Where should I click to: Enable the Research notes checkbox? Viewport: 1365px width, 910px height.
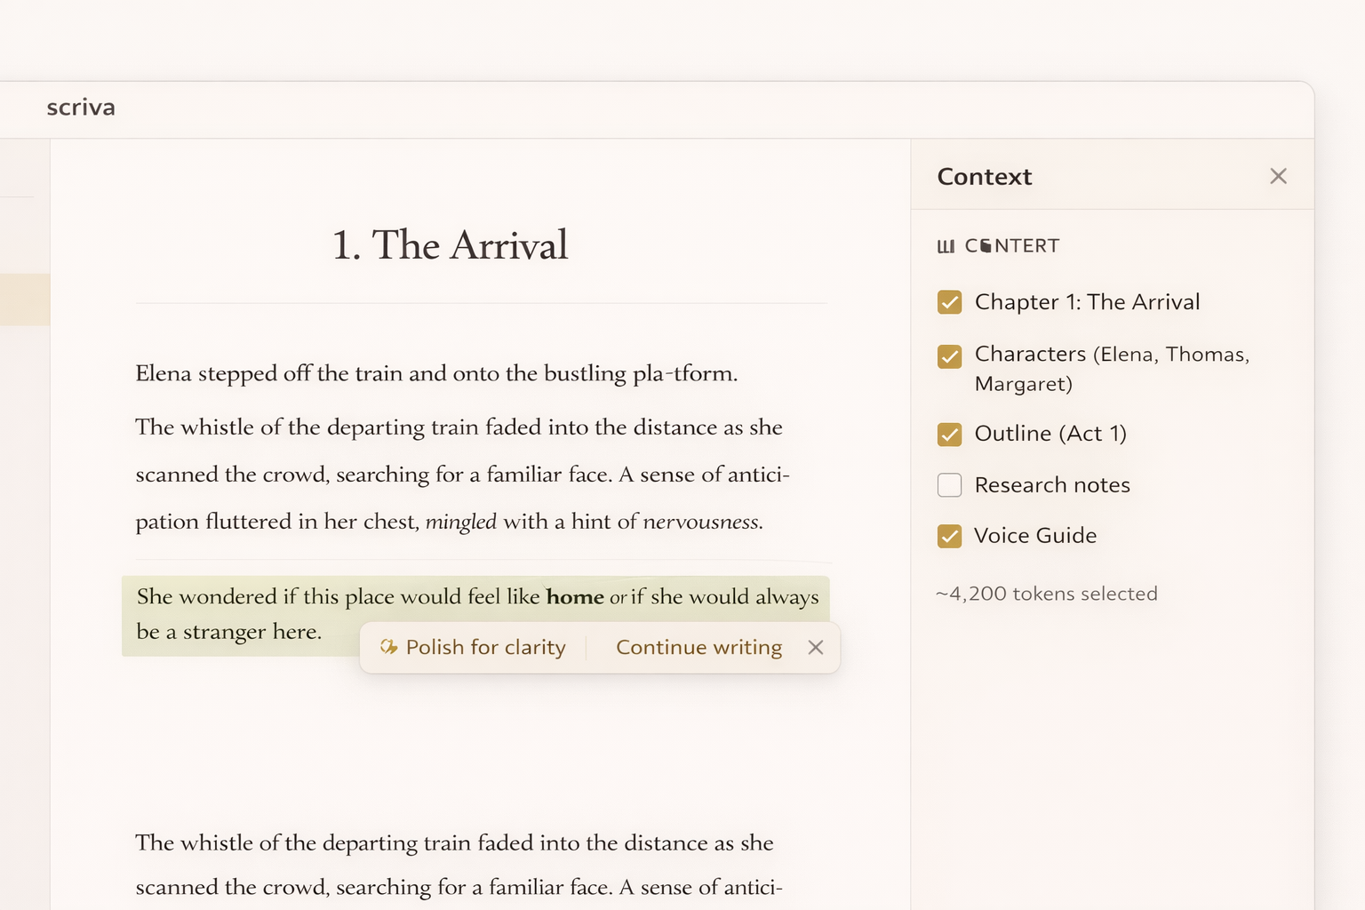point(949,485)
